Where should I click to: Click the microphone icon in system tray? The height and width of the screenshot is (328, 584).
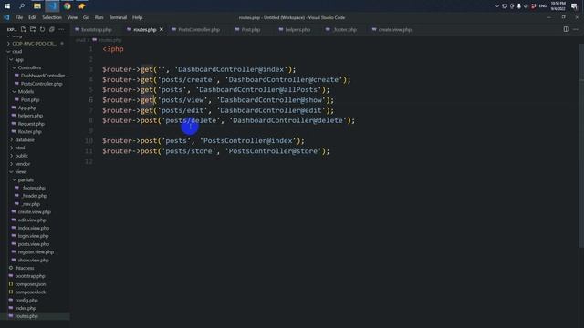click(x=519, y=6)
